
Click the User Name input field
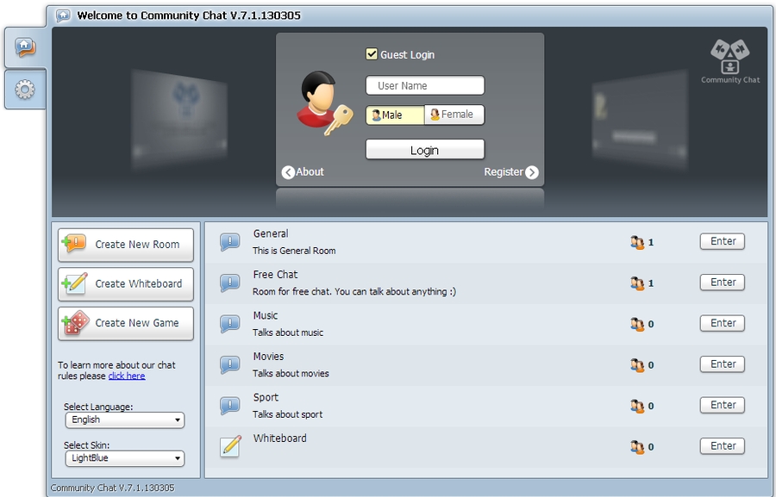pos(425,86)
